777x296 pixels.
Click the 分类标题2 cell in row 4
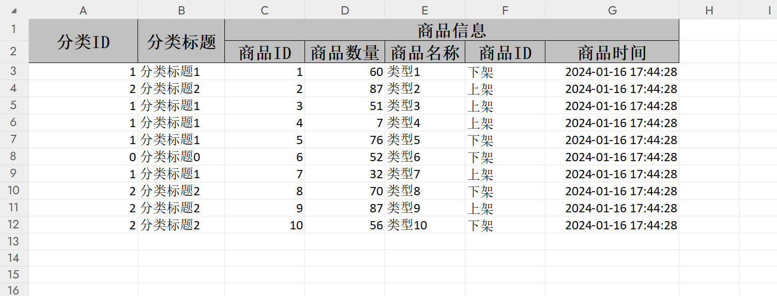point(181,88)
